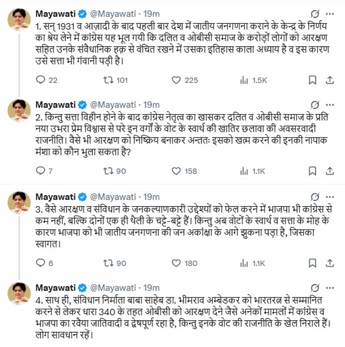345x347 pixels.
Task: Open reply icon showing 7 replies
Action: [42, 171]
